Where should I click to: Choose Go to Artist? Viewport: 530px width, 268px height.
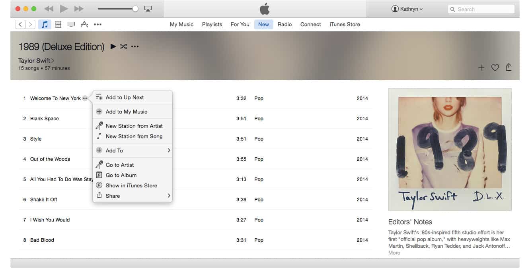[x=132, y=165]
